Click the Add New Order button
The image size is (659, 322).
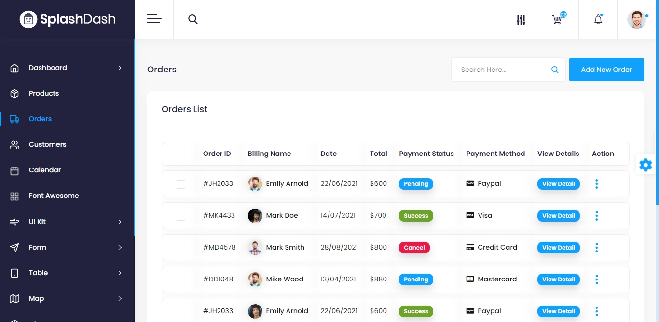tap(606, 70)
